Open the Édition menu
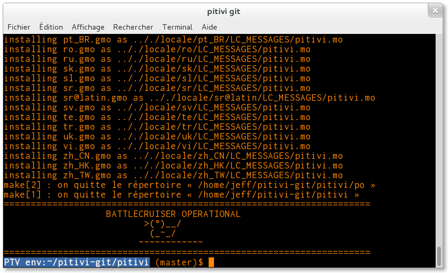448x273 pixels. click(x=51, y=27)
